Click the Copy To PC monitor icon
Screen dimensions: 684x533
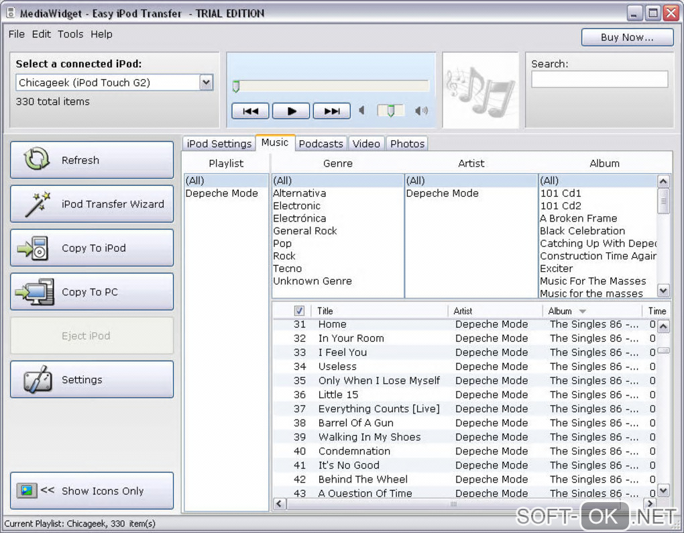click(34, 292)
